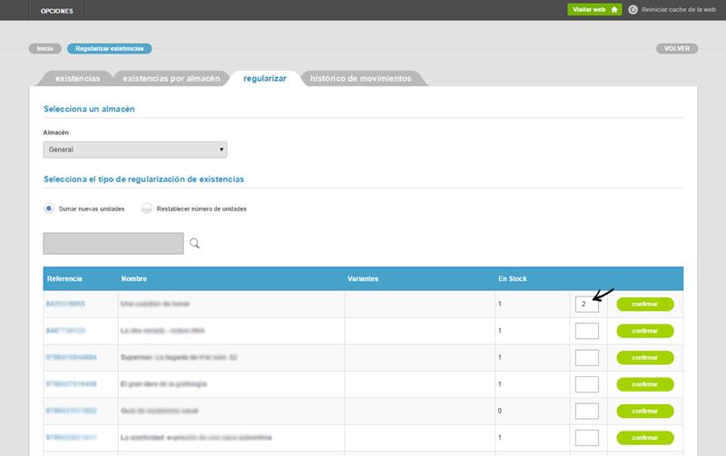This screenshot has width=726, height=456.
Task: Select the regularizar tab
Action: tap(265, 79)
